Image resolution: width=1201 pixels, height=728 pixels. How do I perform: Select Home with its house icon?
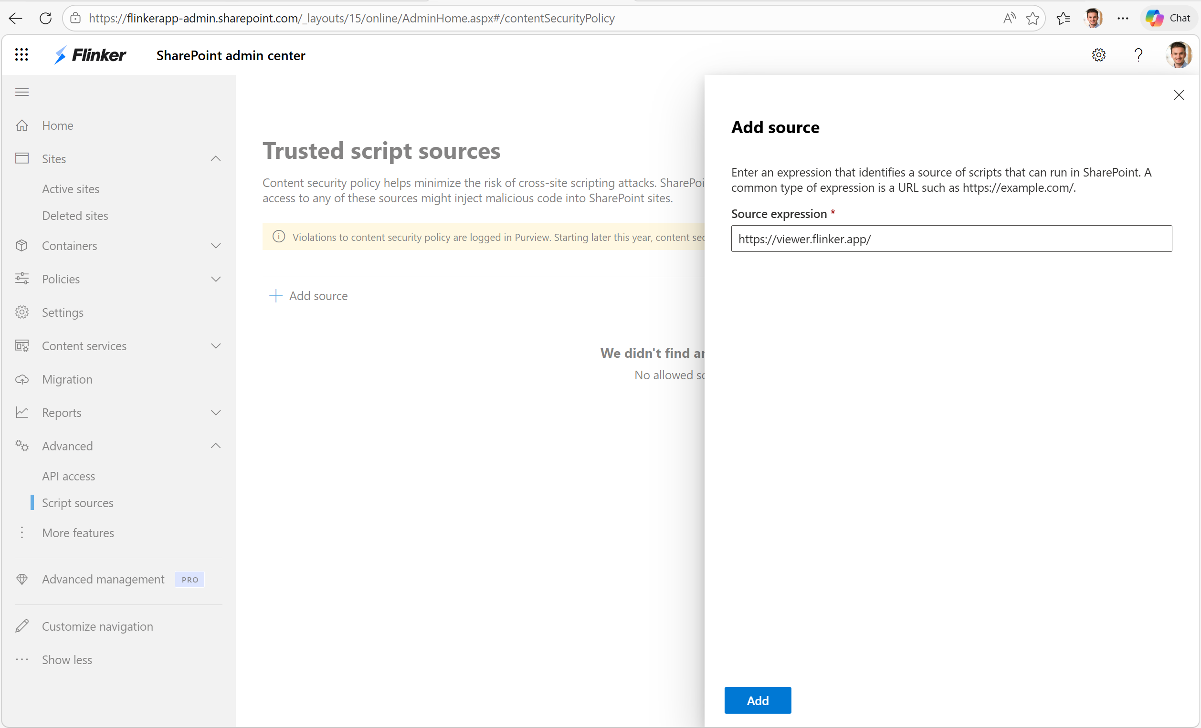click(57, 125)
